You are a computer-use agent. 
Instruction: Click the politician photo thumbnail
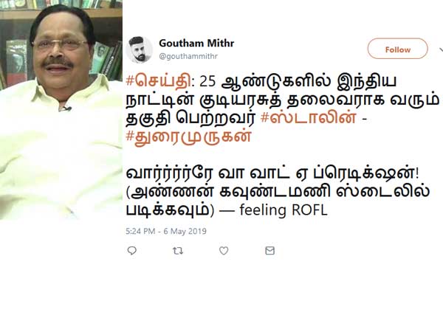point(61,110)
